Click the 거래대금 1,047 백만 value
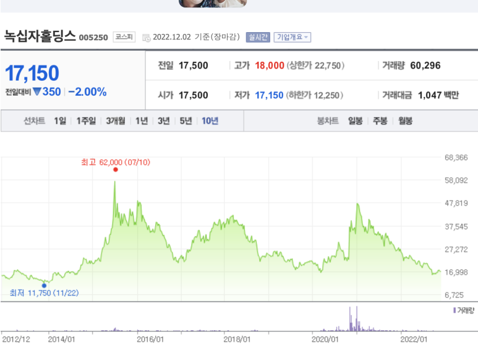 pos(438,95)
